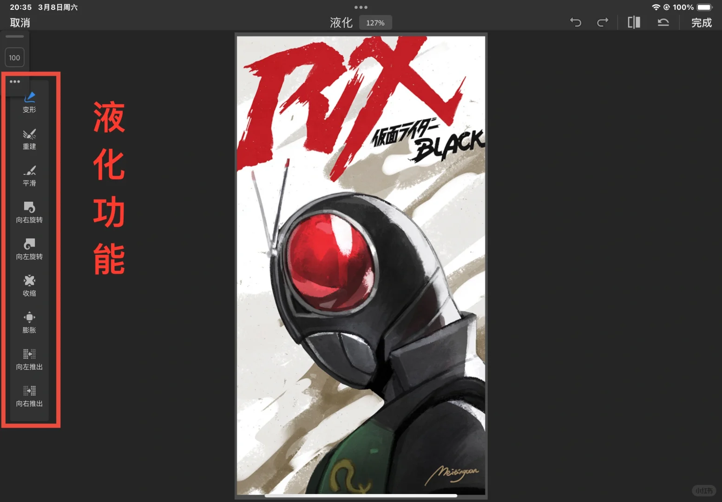The width and height of the screenshot is (722, 502).
Task: Click the redo arrow icon
Action: (x=603, y=22)
